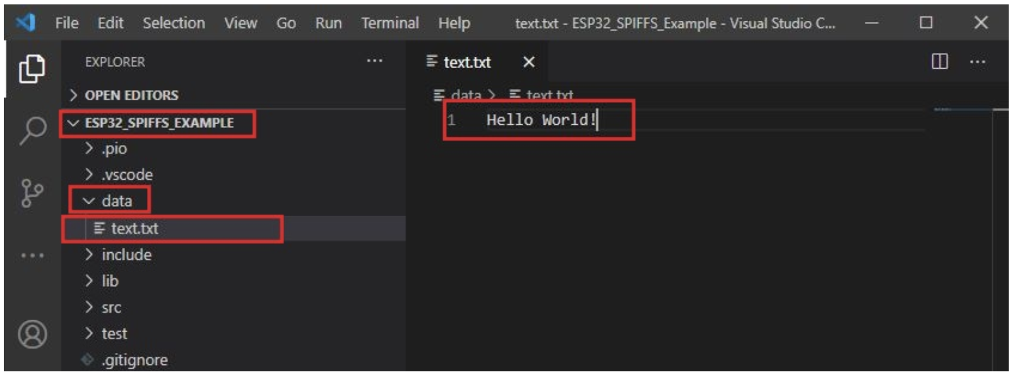Open the Go menu
This screenshot has height=377, width=1015.
286,23
